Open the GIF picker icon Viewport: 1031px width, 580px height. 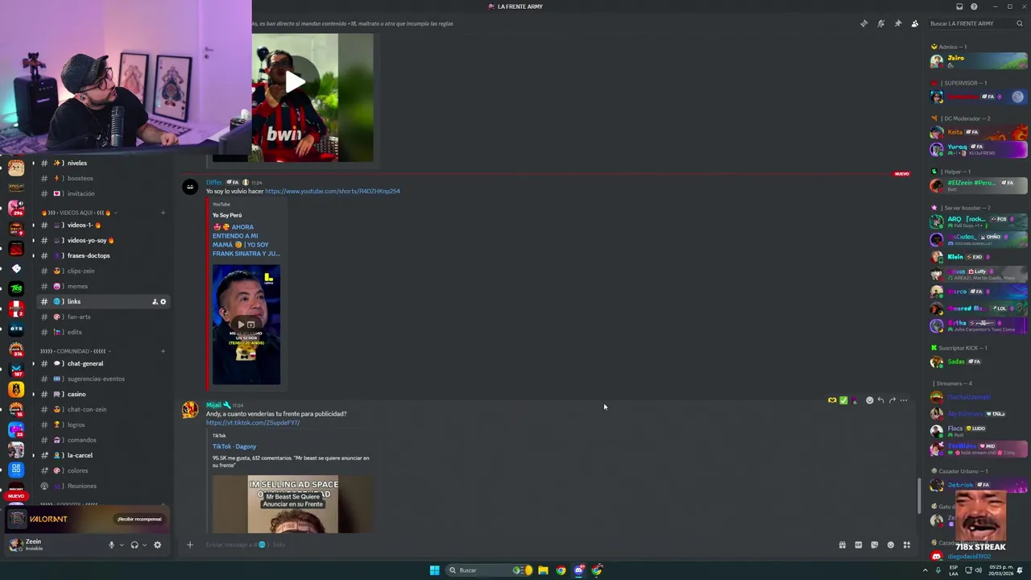[x=859, y=545]
